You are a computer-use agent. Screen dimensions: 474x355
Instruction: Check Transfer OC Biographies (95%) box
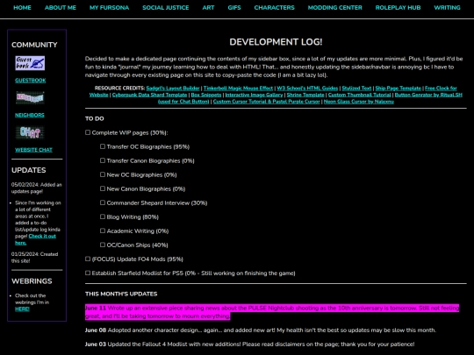[103, 146]
